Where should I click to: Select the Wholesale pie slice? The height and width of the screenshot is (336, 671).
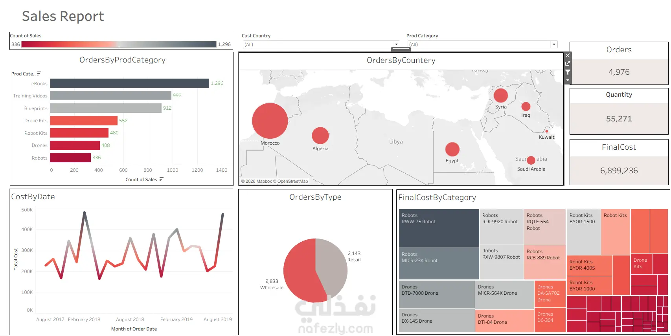301,271
